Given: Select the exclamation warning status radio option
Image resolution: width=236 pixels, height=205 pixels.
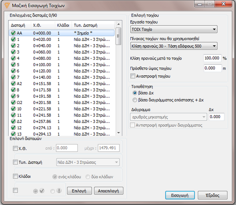Looking at the screenshot, I should pos(53,191).
